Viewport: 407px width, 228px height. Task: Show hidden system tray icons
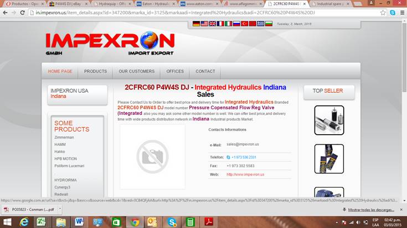pyautogui.click(x=337, y=222)
